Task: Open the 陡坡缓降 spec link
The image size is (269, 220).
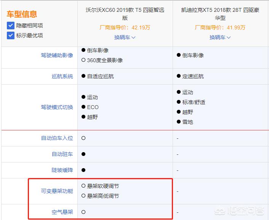Action: pyautogui.click(x=62, y=170)
